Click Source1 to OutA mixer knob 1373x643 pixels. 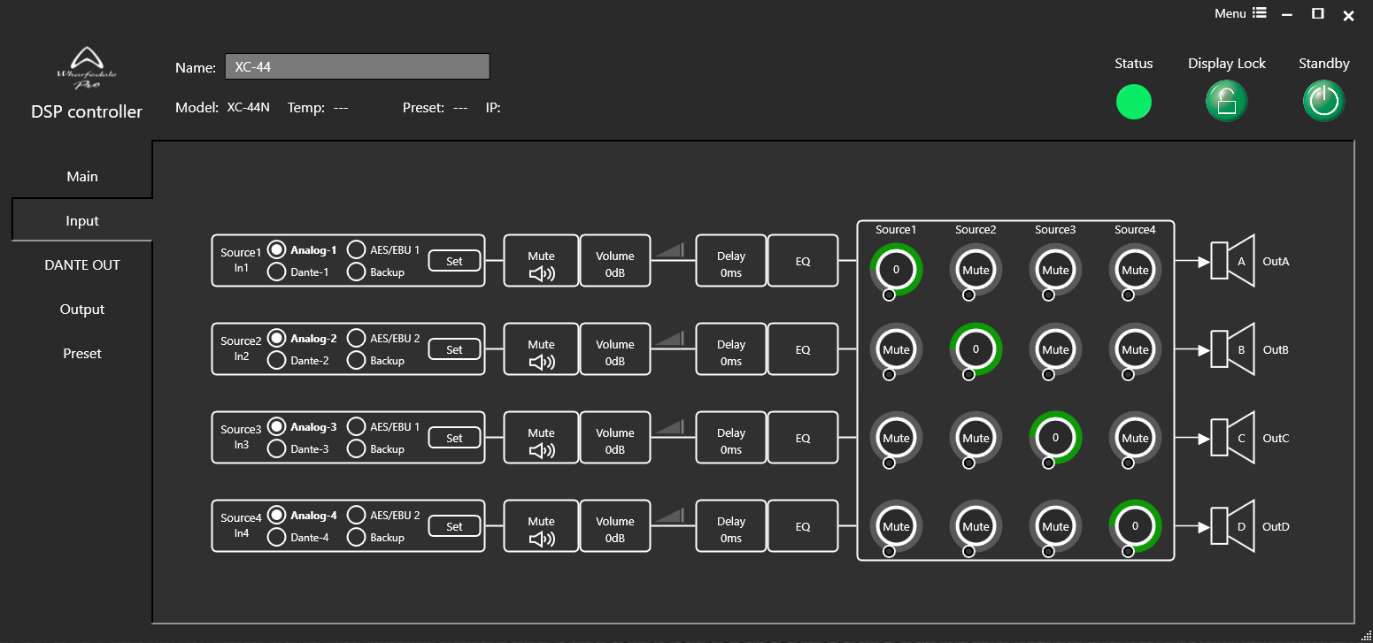(x=896, y=269)
